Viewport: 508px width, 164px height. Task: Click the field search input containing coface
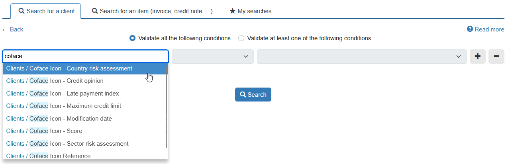click(85, 57)
